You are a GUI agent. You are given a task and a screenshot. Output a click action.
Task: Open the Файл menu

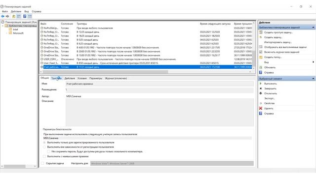(x=5, y=11)
